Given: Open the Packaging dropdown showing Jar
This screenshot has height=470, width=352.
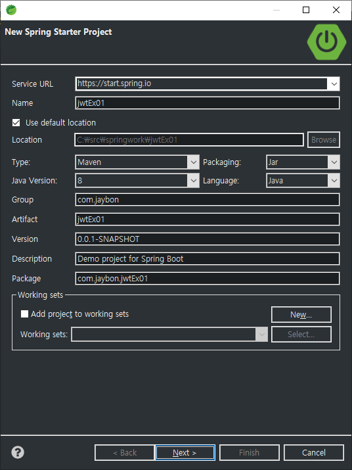Looking at the screenshot, I should pos(334,162).
